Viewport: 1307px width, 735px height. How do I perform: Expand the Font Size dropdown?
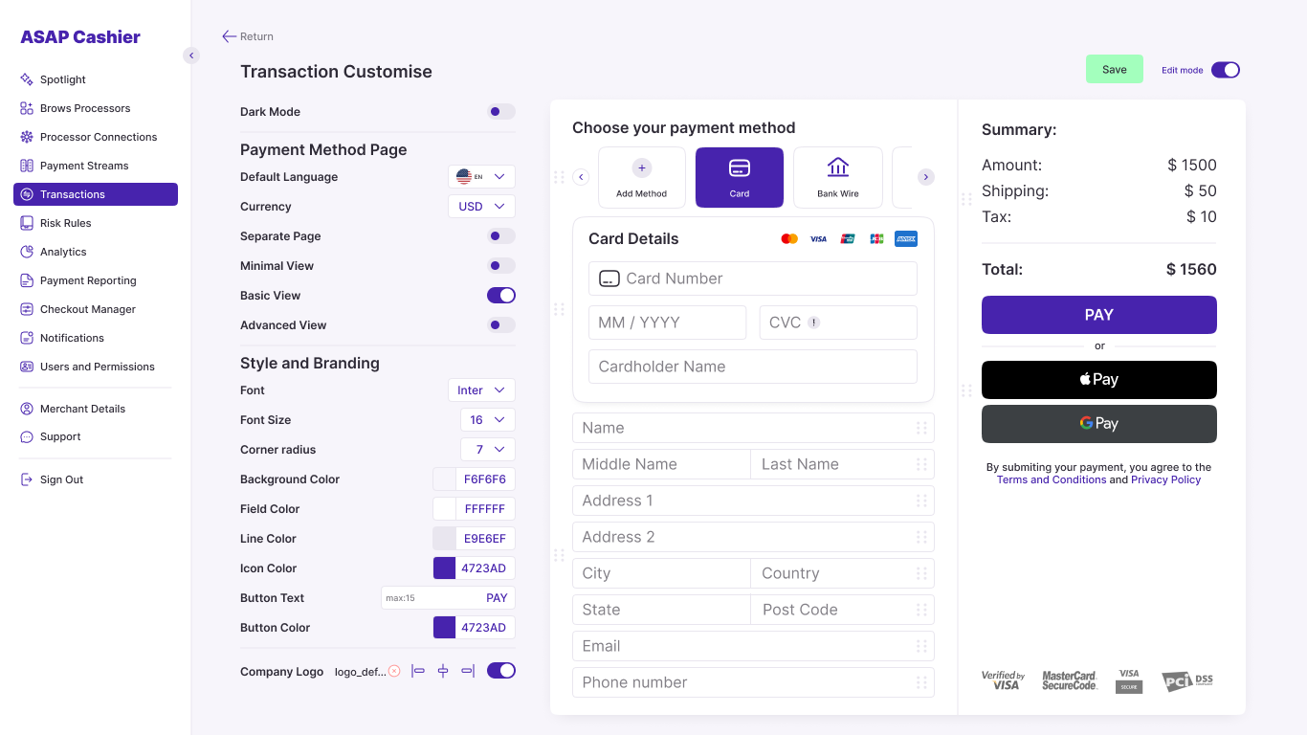tap(488, 420)
